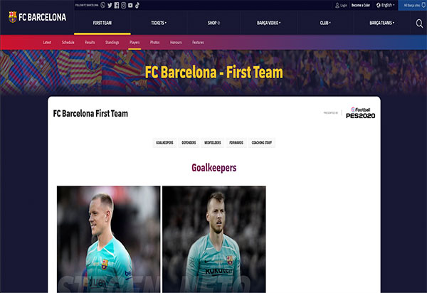Open Neto goalkeeper photo card

pyautogui.click(x=214, y=240)
